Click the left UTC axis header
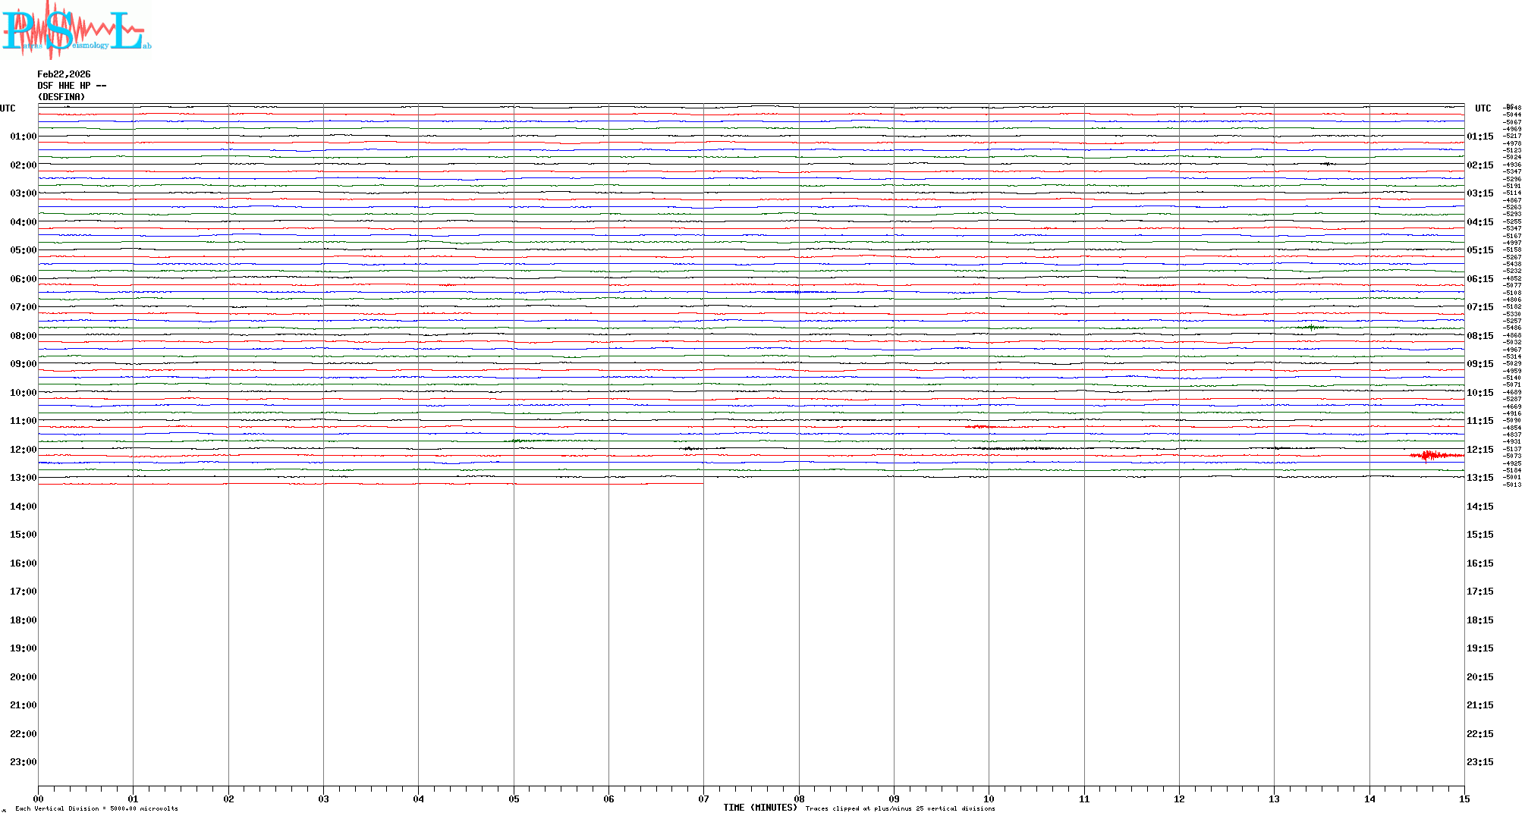The width and height of the screenshot is (1525, 819). point(8,108)
